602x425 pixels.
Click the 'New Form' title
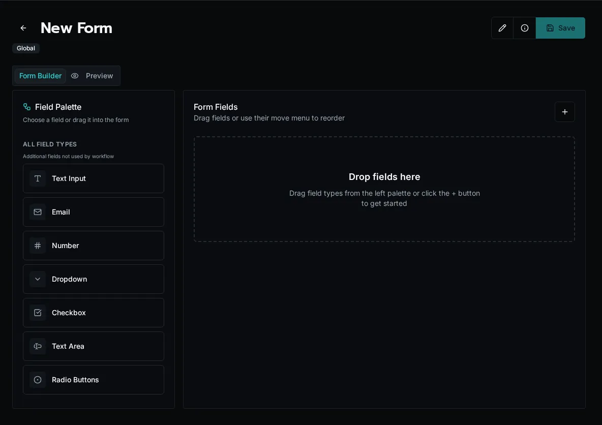(x=76, y=28)
